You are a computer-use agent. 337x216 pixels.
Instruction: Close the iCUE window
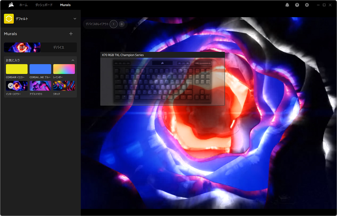point(330,5)
